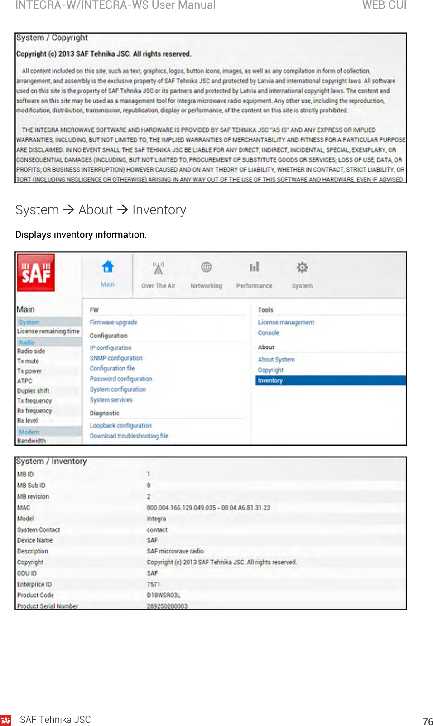
Task: Click the 'MB Sub ID' inventory row
Action: 211,485
